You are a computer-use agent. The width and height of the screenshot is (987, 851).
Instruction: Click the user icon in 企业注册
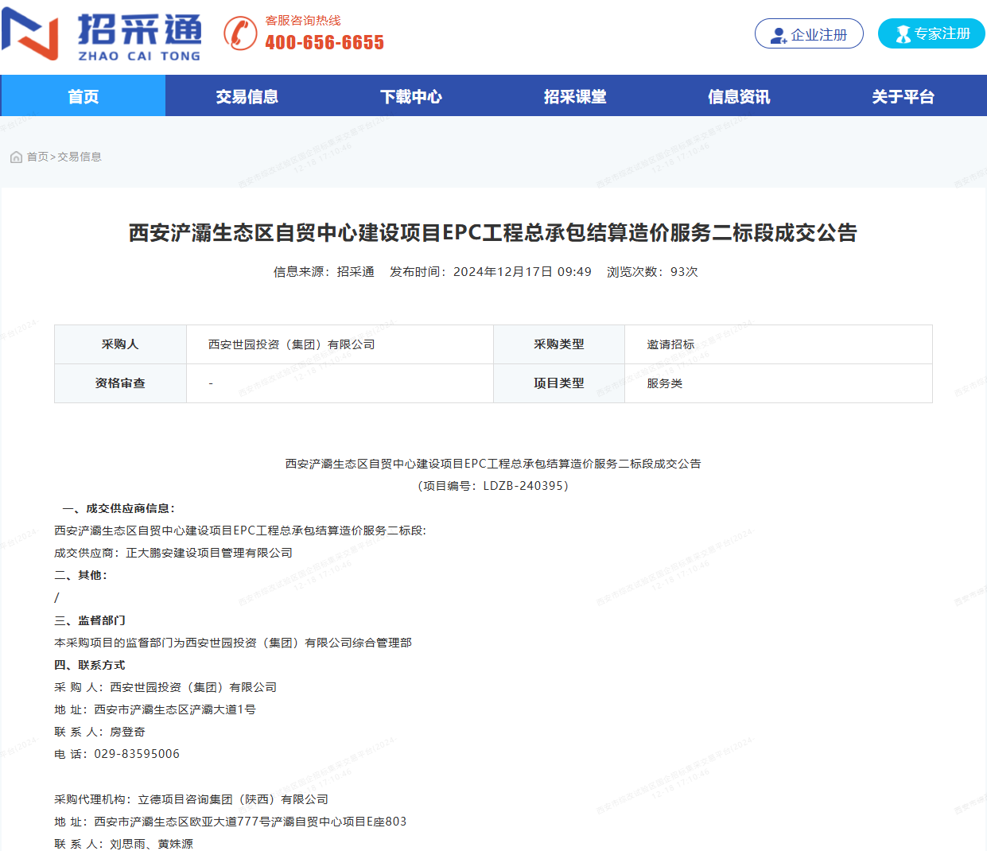pyautogui.click(x=778, y=35)
